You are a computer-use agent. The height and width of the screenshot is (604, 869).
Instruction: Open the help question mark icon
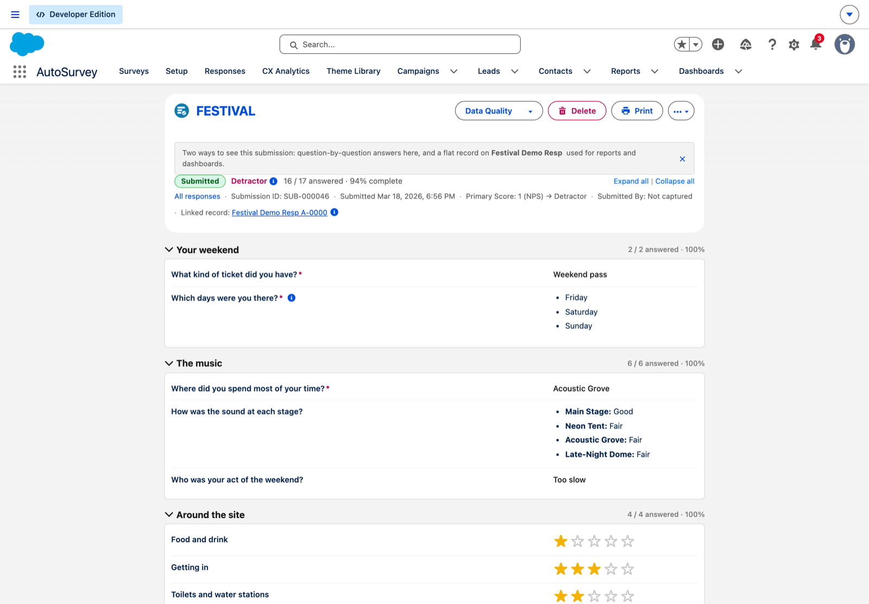click(x=772, y=45)
